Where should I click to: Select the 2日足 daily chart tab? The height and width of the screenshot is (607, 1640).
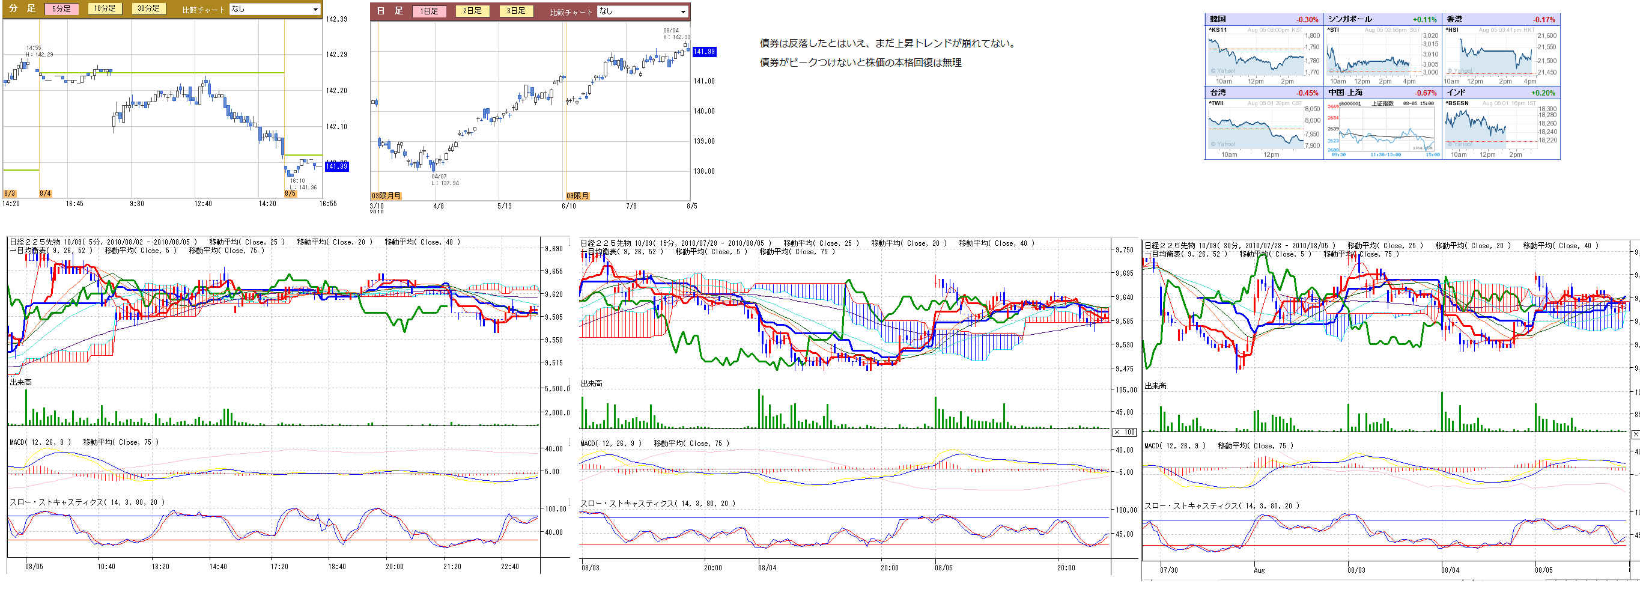(x=472, y=11)
